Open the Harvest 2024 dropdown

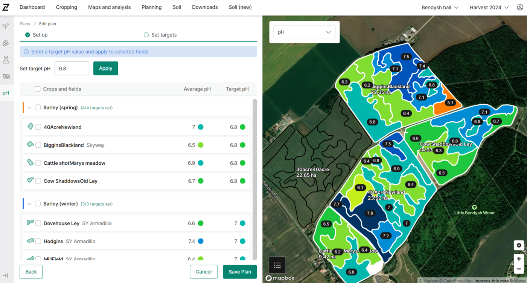(489, 7)
